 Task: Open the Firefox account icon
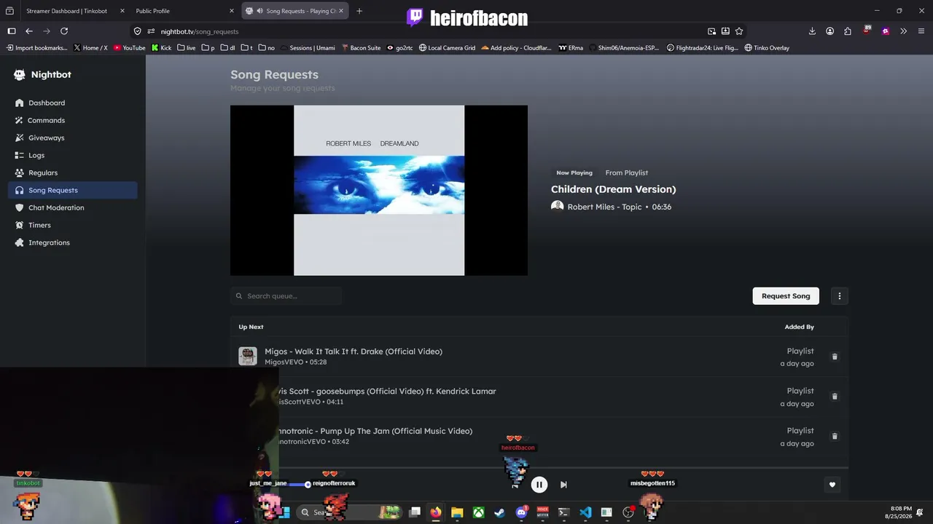830,31
